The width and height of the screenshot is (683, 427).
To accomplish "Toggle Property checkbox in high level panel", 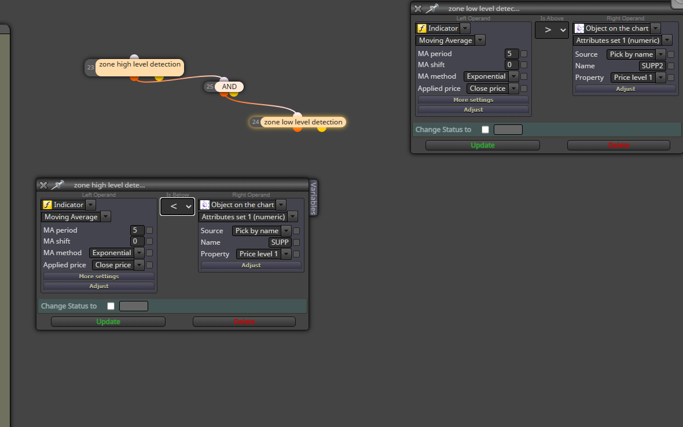I will 296,254.
